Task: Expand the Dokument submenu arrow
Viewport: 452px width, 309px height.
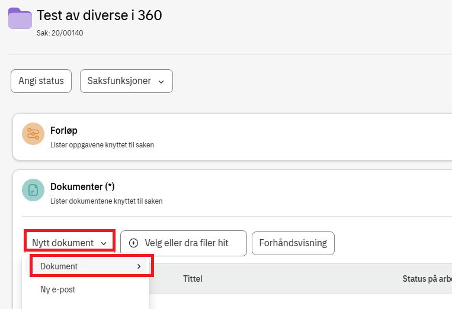Action: 139,266
